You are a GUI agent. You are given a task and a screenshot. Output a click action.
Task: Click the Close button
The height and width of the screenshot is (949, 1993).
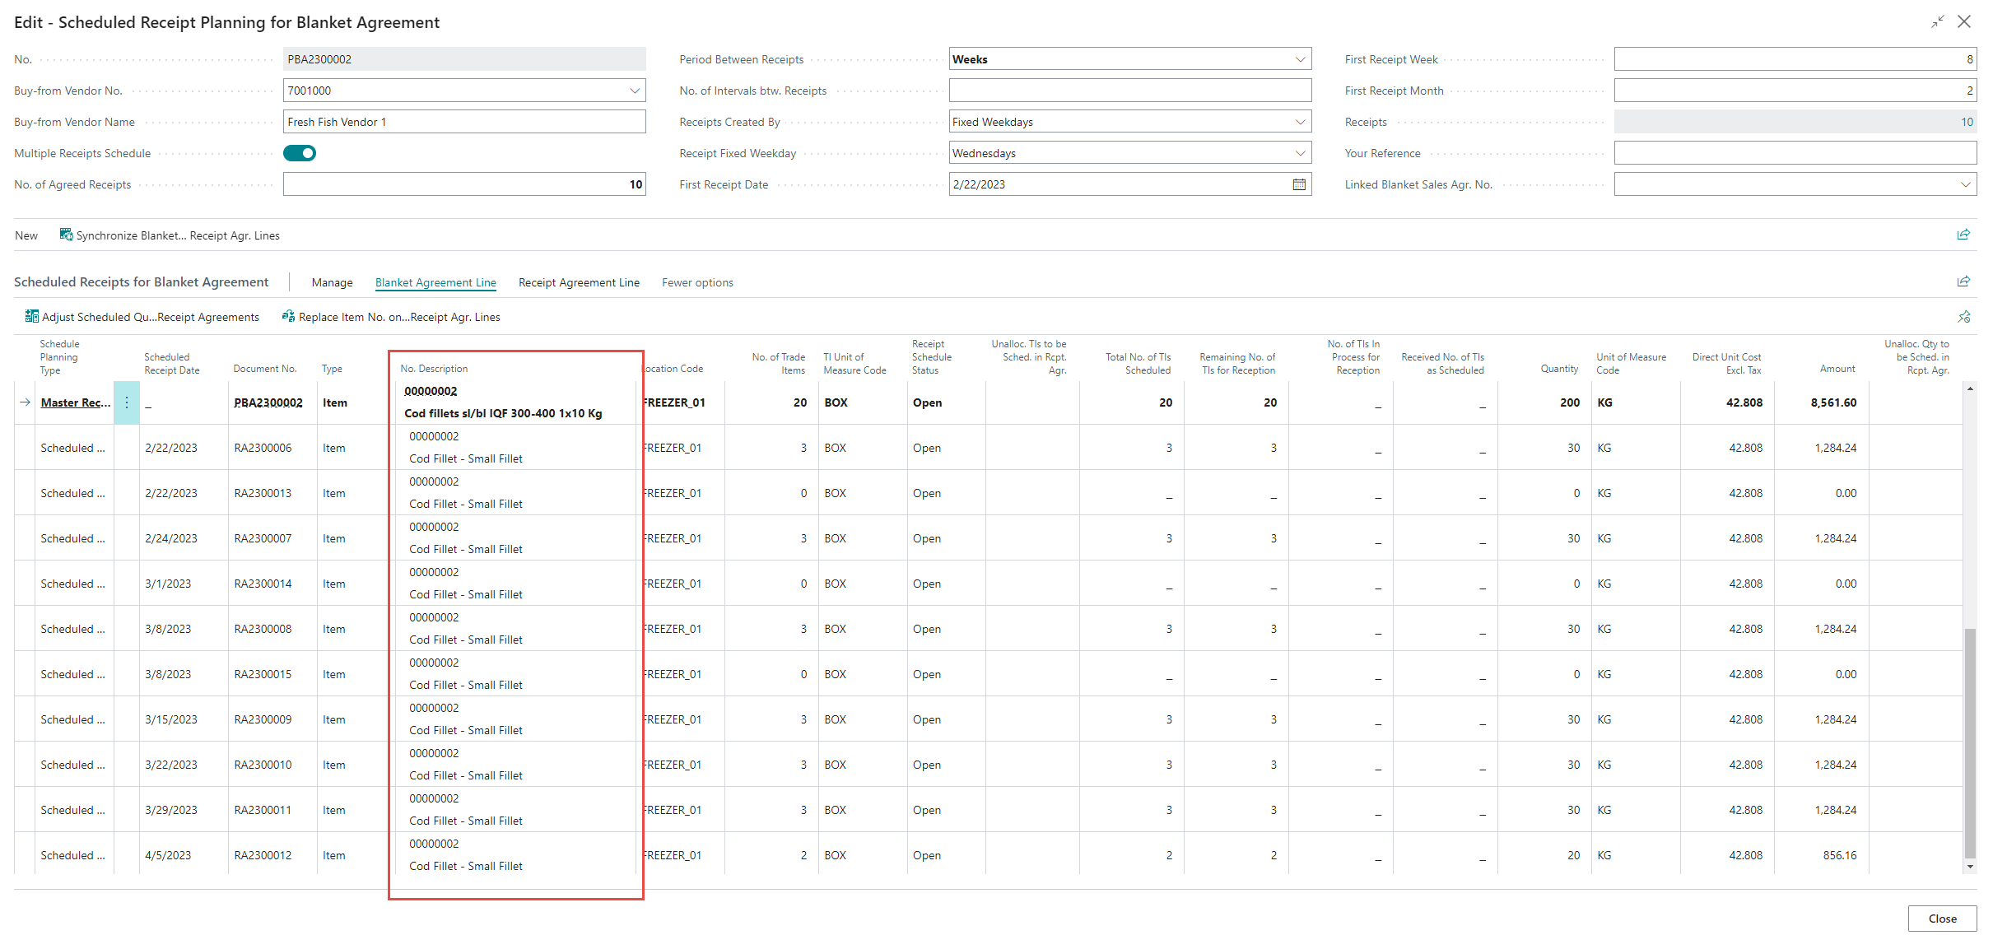coord(1942,919)
